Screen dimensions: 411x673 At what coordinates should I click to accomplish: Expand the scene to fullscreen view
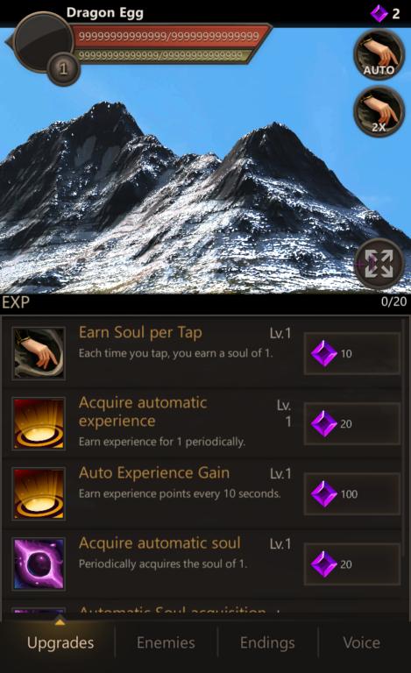pos(379,264)
